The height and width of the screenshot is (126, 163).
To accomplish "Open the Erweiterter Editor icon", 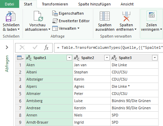I will [55, 21].
